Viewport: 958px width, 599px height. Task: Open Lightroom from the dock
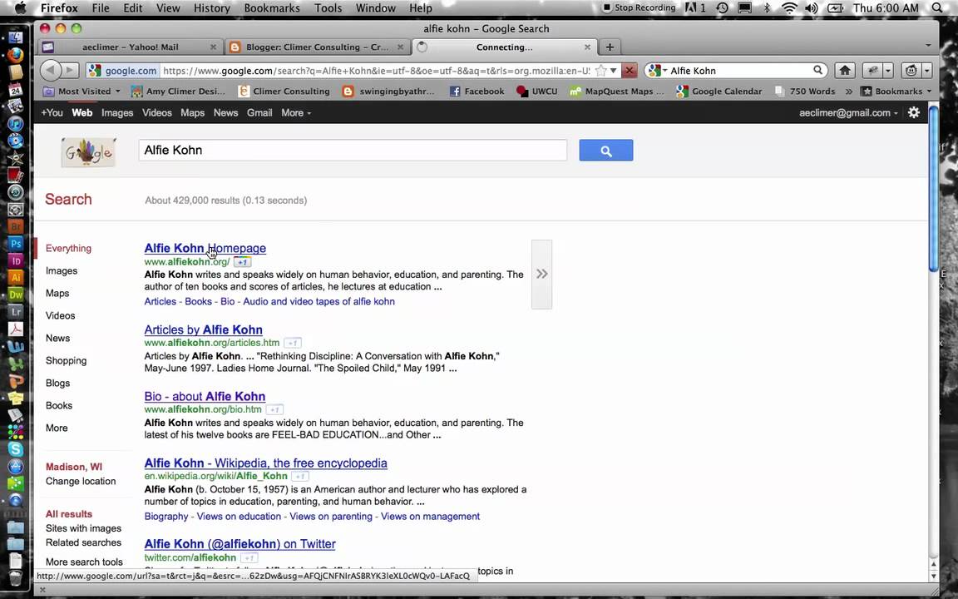click(x=15, y=312)
